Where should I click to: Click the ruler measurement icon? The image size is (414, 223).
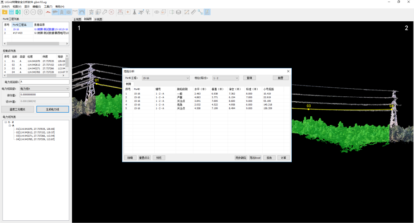pos(193,12)
